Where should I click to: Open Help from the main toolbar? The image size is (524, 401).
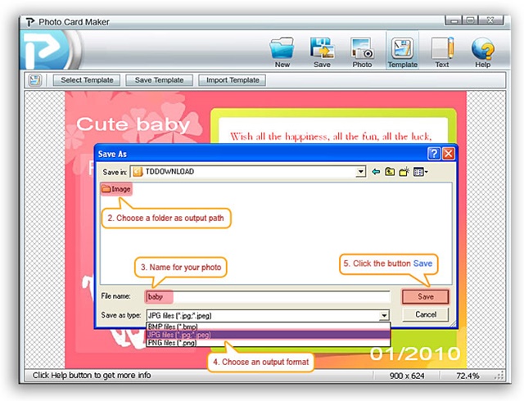[x=482, y=51]
